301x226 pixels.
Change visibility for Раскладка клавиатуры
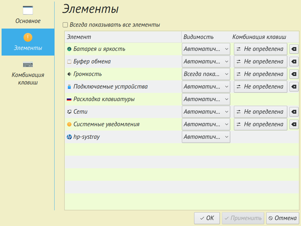[x=206, y=99]
